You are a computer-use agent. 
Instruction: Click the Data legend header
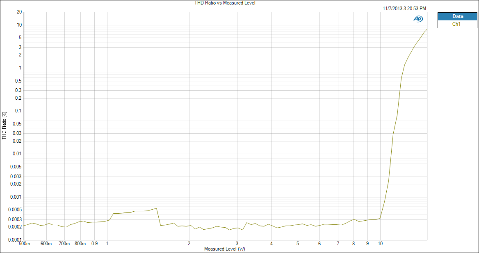pyautogui.click(x=457, y=16)
